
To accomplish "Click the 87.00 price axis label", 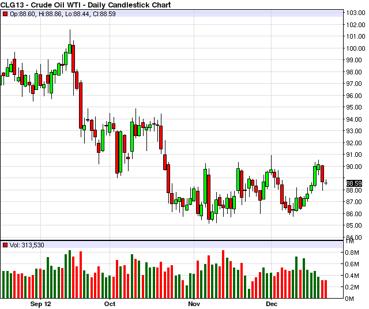I will pos(354,202).
